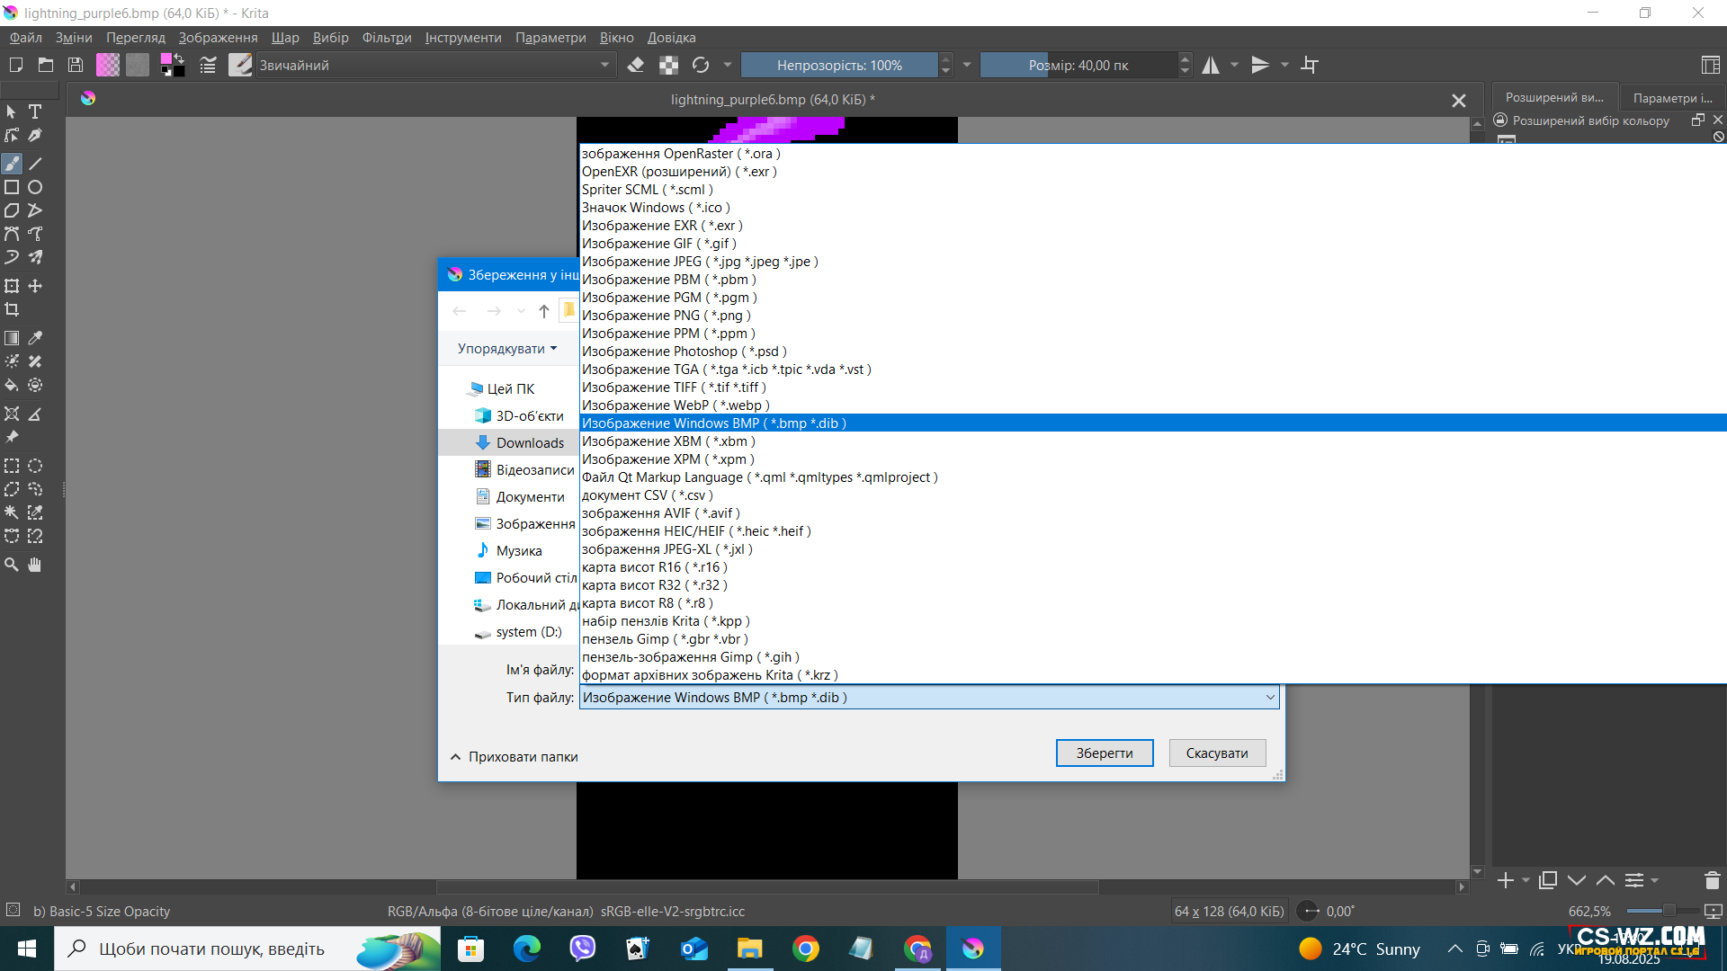1727x971 pixels.
Task: Open the Звичайний blending mode dropdown
Action: 434,65
